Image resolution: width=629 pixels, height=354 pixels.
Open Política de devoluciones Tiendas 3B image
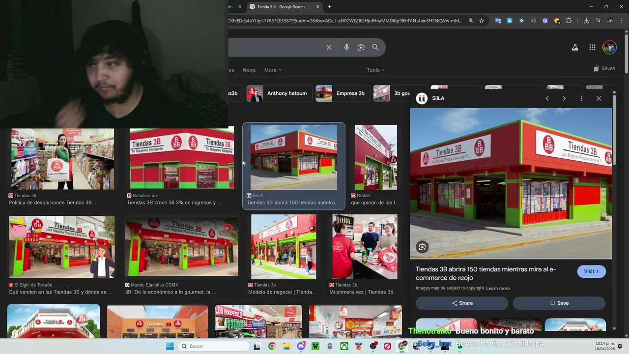point(62,159)
